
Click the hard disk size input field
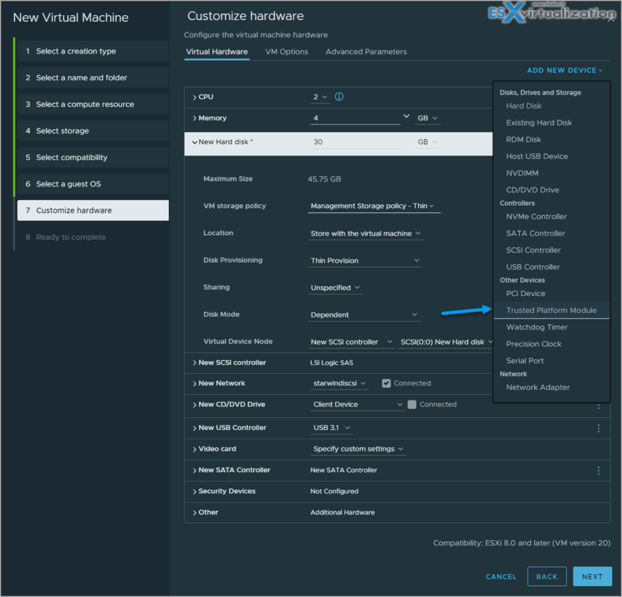pos(355,141)
